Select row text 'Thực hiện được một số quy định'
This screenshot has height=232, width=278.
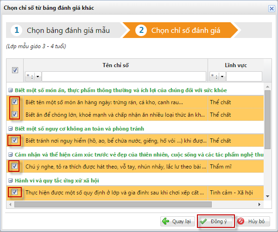(x=114, y=193)
